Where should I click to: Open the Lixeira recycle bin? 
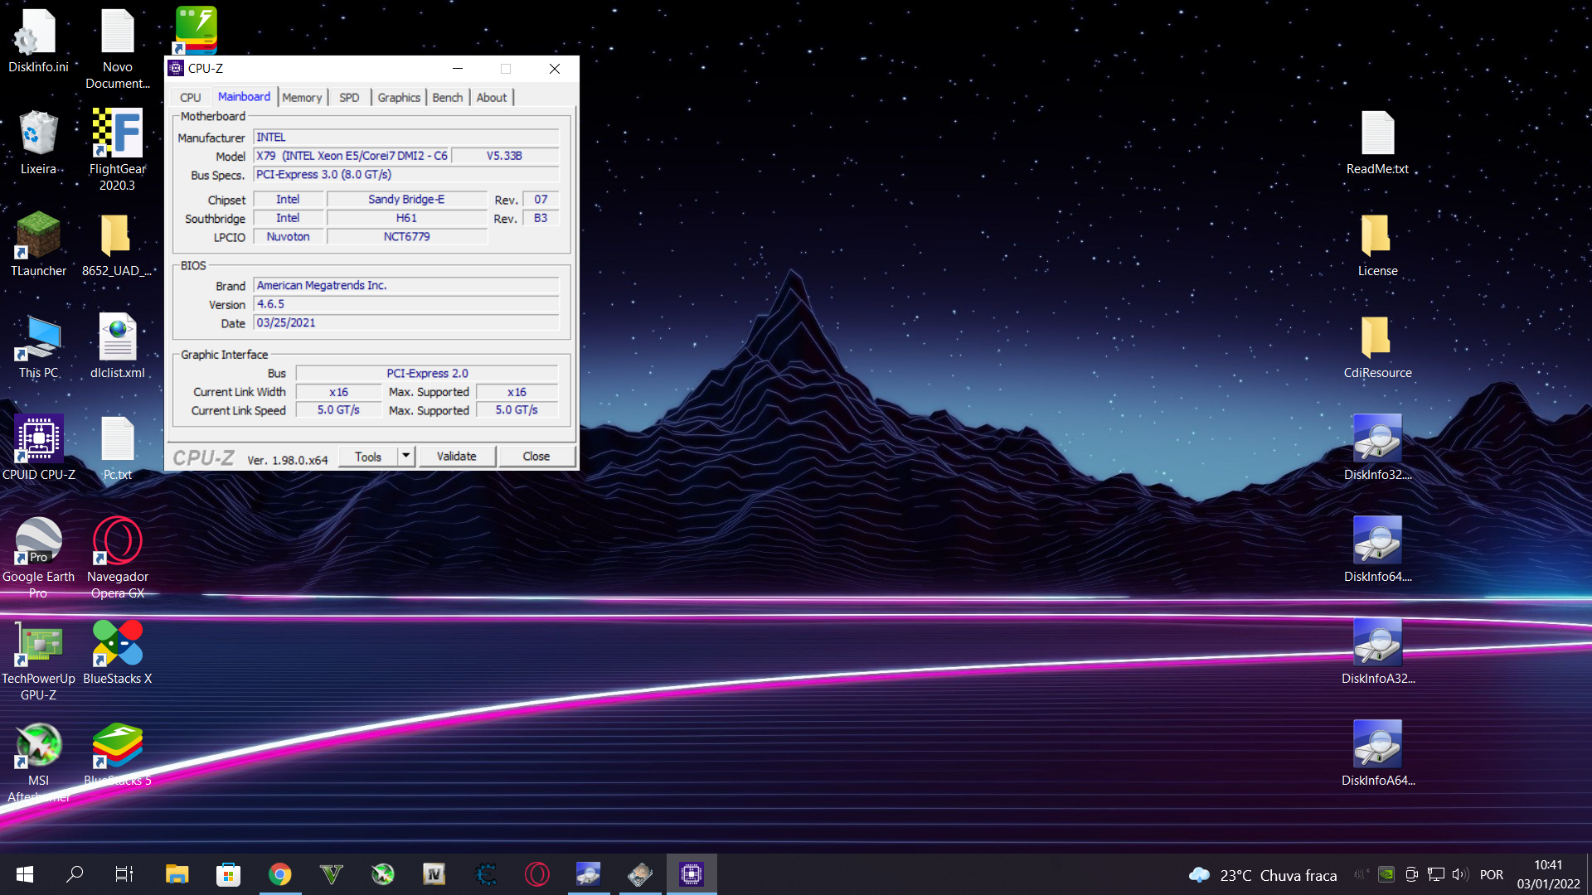click(38, 143)
